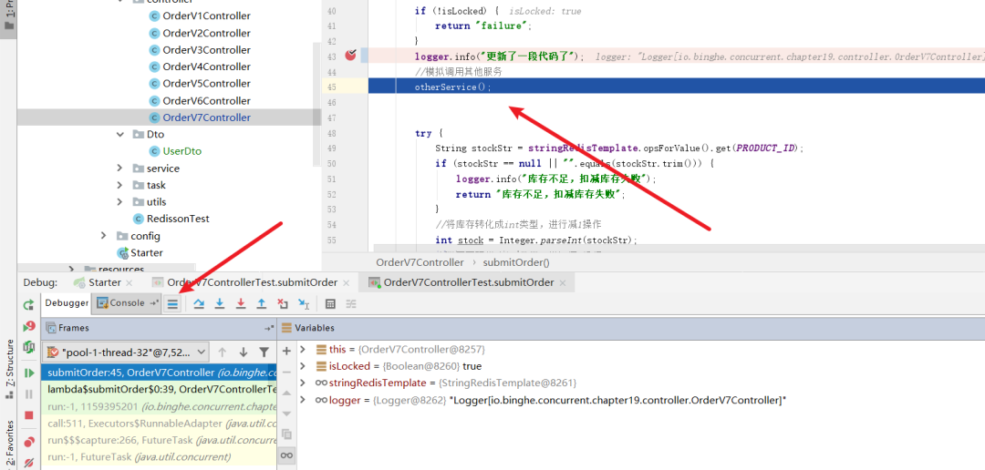Screen dimensions: 985x470
Task: Expand the Dto folder chevron
Action: (x=120, y=134)
